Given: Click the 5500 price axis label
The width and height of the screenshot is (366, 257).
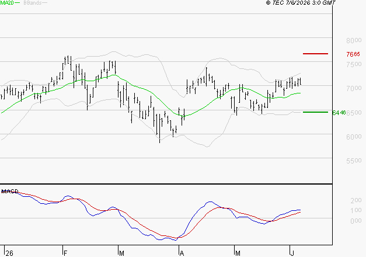Looking at the screenshot, I should (354, 161).
